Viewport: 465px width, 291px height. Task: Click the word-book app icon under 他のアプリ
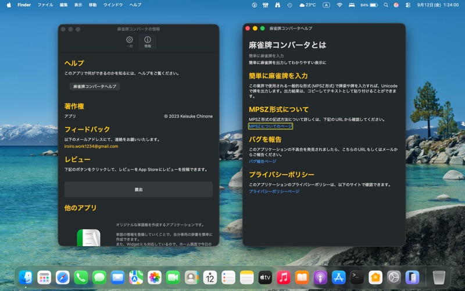tap(88, 237)
